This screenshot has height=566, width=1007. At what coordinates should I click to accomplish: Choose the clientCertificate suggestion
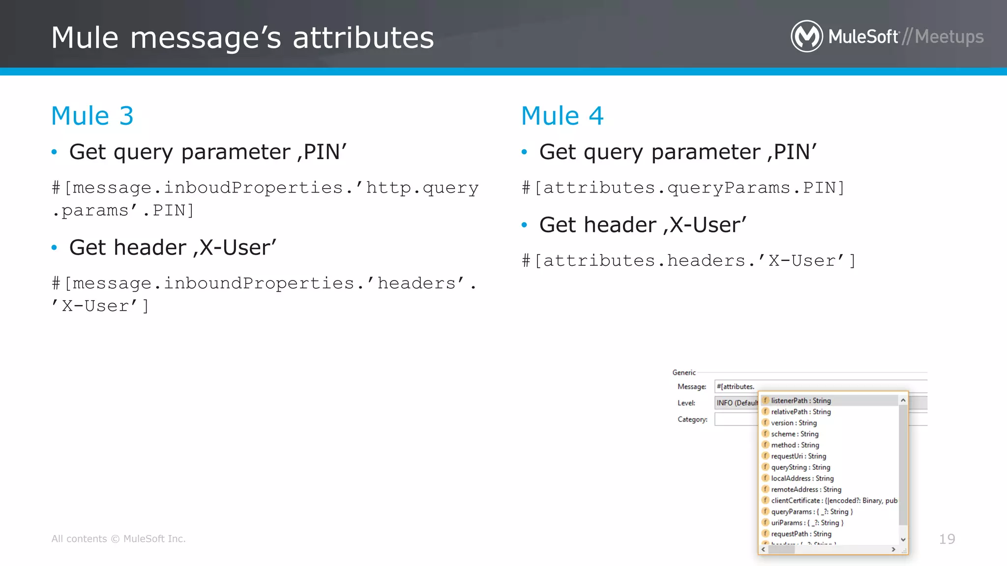(829, 501)
